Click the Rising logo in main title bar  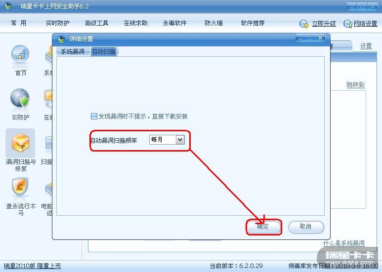(8, 6)
